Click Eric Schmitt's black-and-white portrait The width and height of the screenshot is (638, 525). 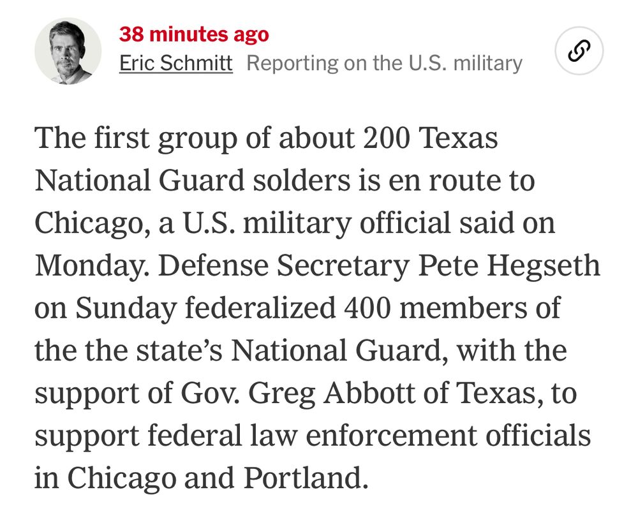[68, 51]
